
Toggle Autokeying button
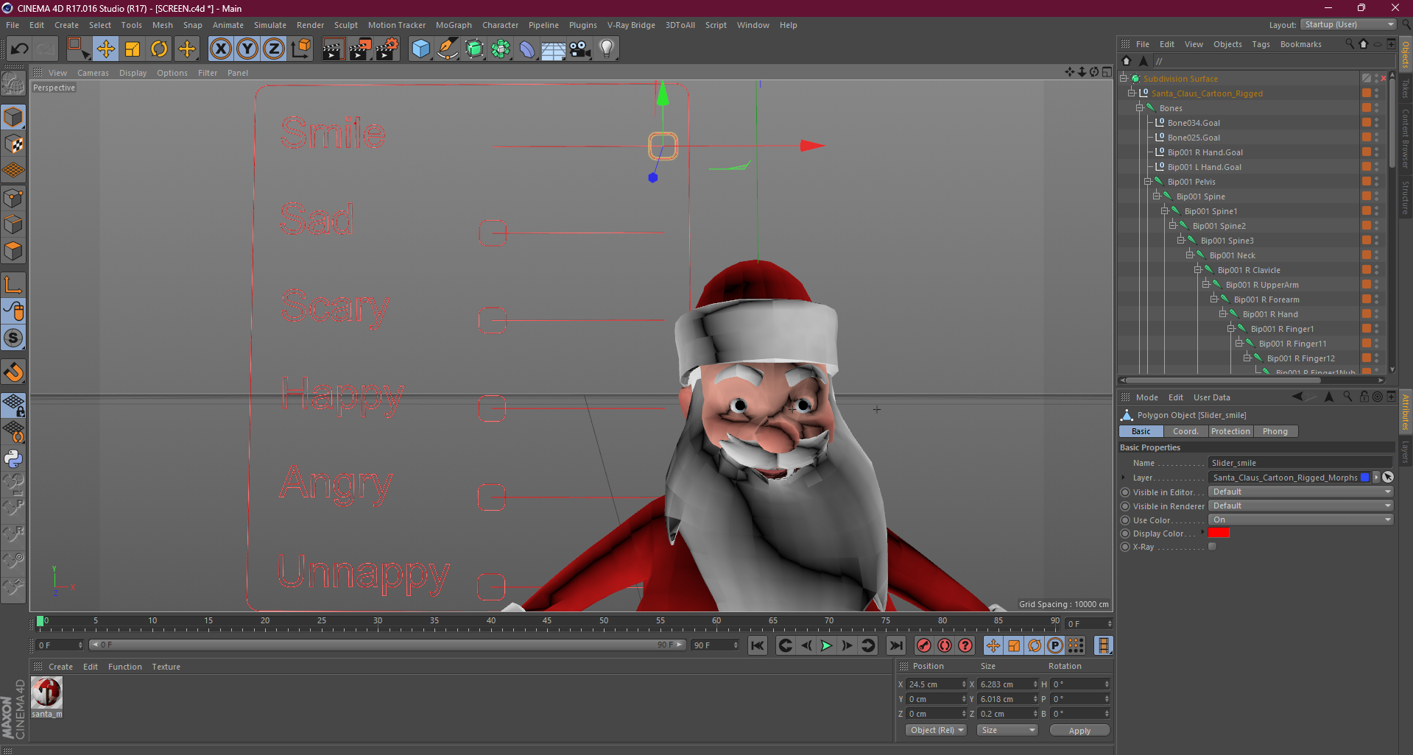945,645
